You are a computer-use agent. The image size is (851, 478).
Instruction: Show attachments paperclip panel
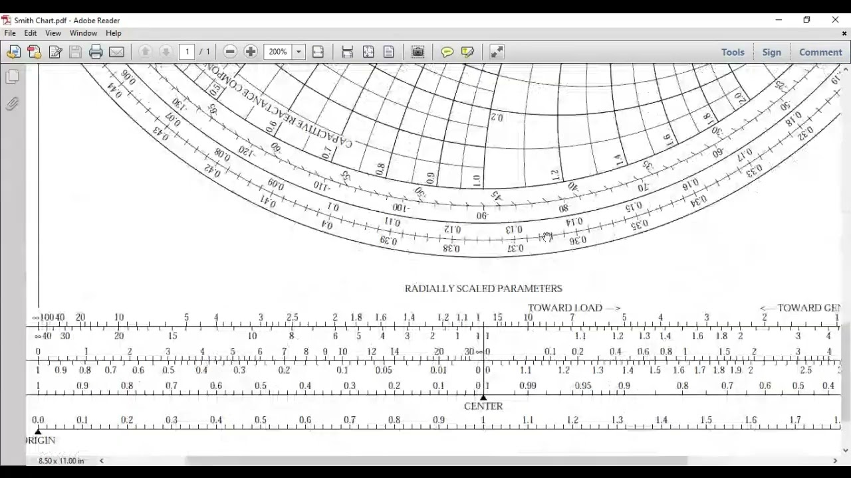[12, 104]
